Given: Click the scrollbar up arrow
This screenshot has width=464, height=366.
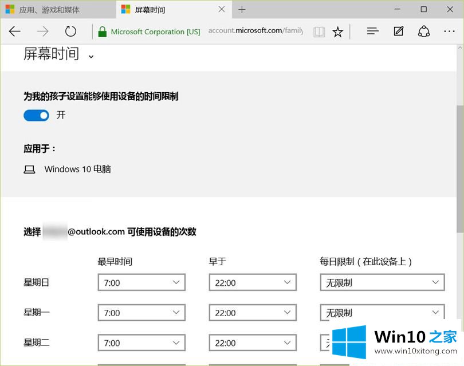Looking at the screenshot, I should pos(460,48).
